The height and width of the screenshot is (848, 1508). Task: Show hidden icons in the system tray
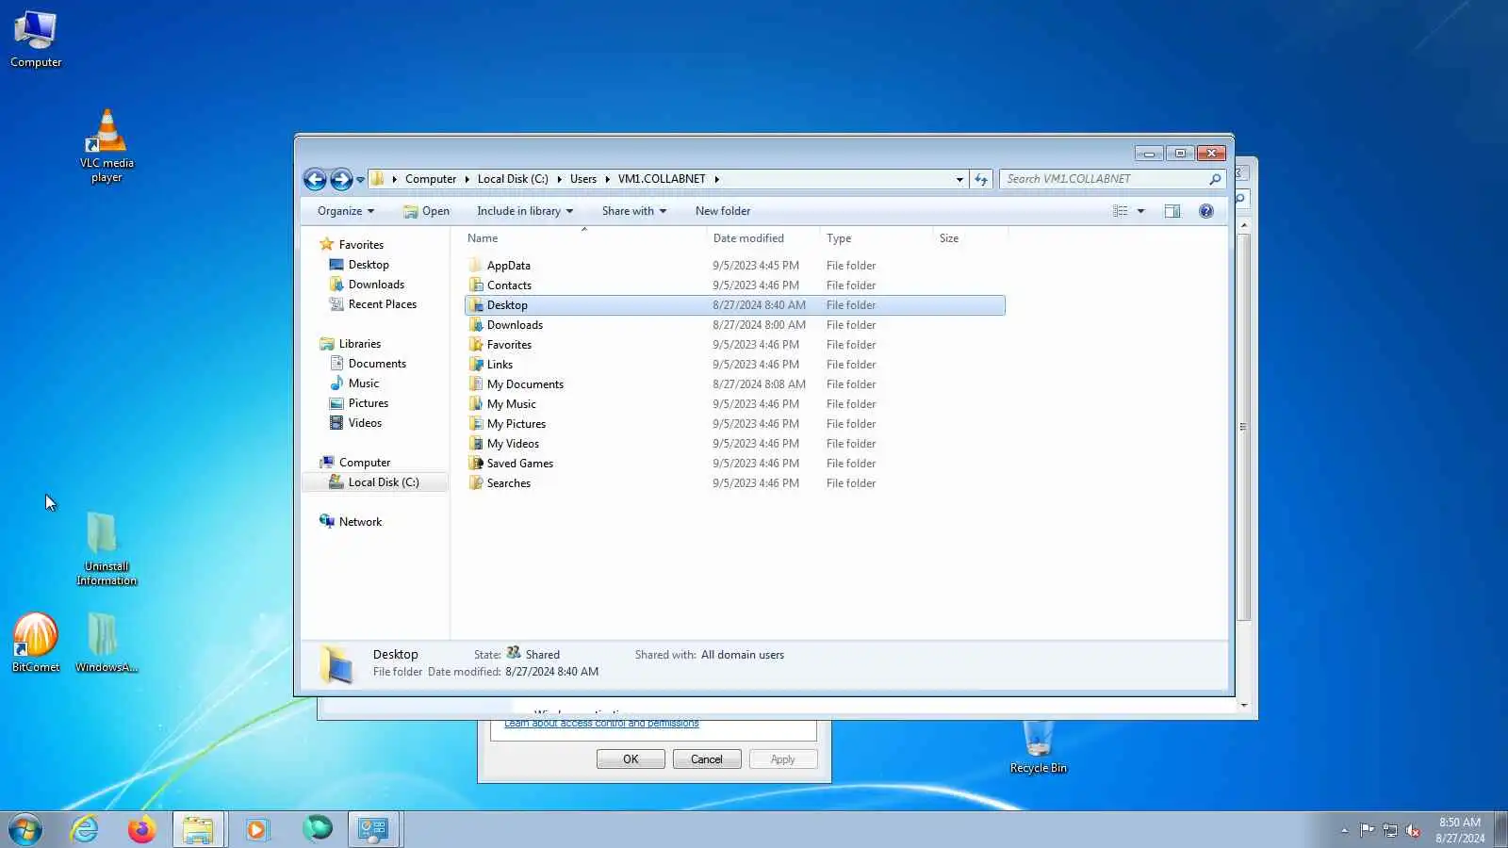(1344, 830)
